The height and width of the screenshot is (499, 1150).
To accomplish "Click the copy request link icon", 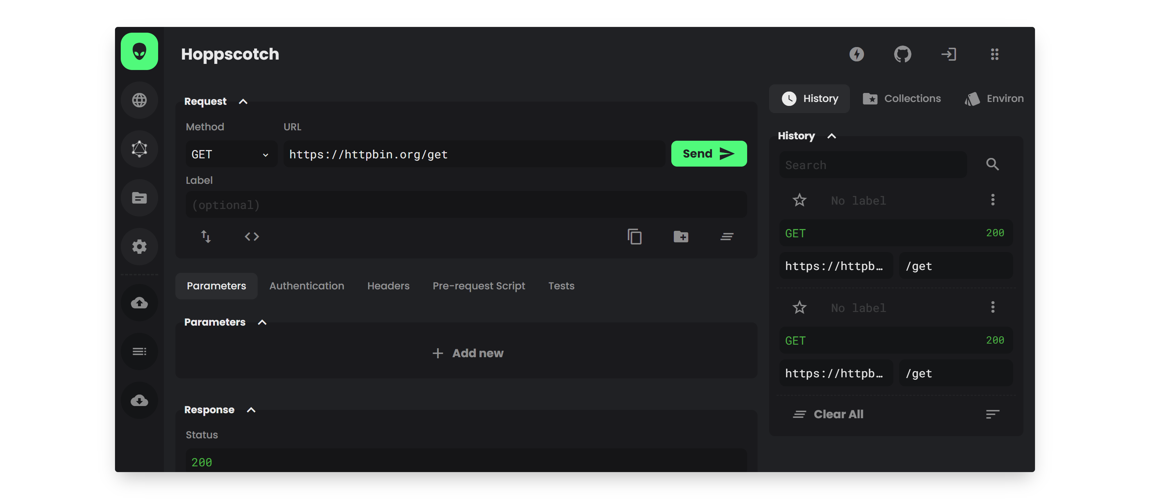I will pyautogui.click(x=635, y=236).
